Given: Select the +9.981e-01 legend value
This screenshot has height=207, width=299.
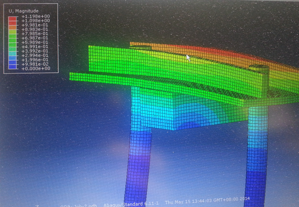Looking at the screenshot, I should 35,25.
